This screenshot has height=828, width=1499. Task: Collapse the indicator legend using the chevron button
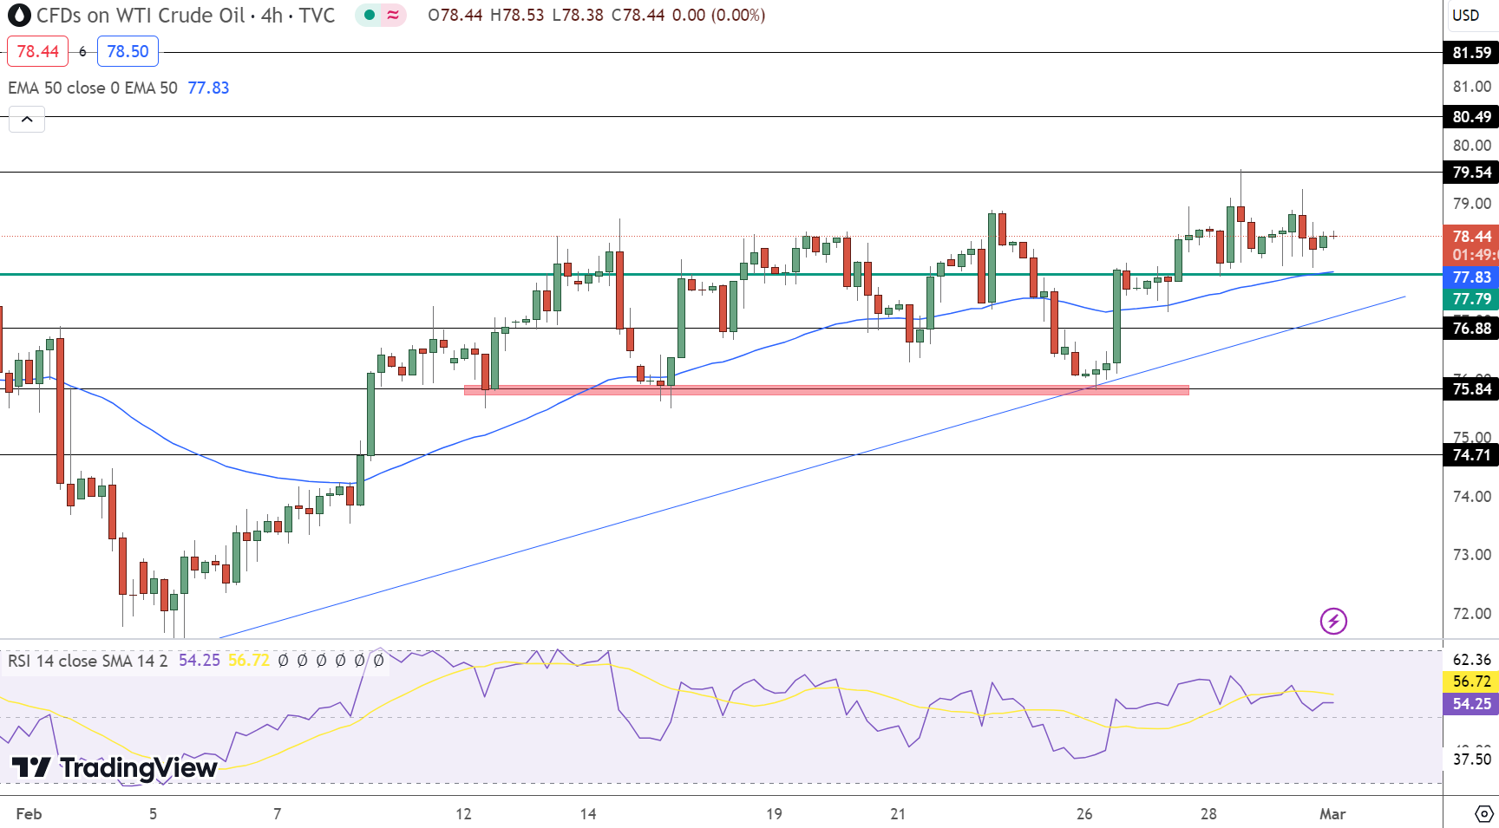tap(27, 119)
